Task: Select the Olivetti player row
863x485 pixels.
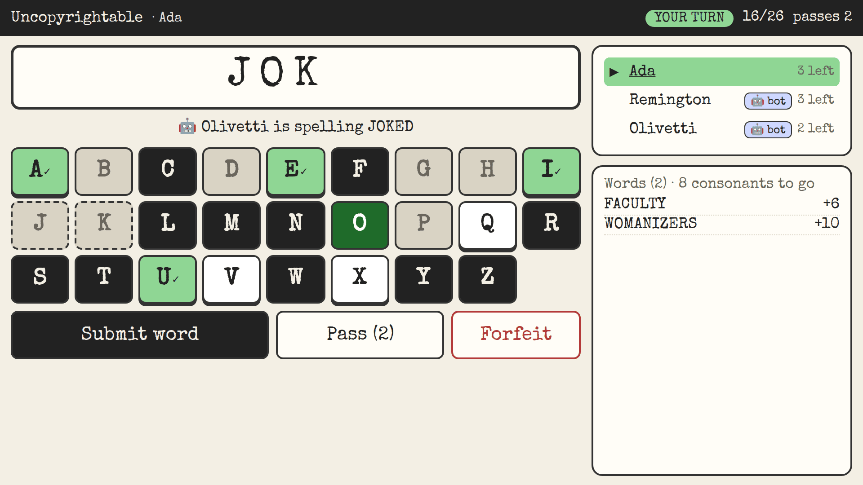Action: coord(722,129)
